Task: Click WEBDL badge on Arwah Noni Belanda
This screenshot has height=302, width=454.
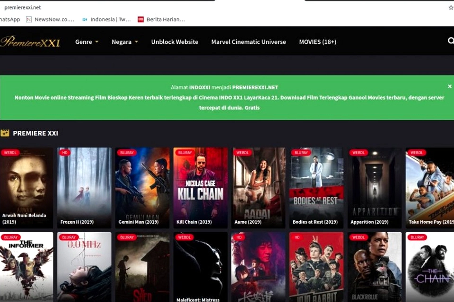Action: click(x=10, y=152)
